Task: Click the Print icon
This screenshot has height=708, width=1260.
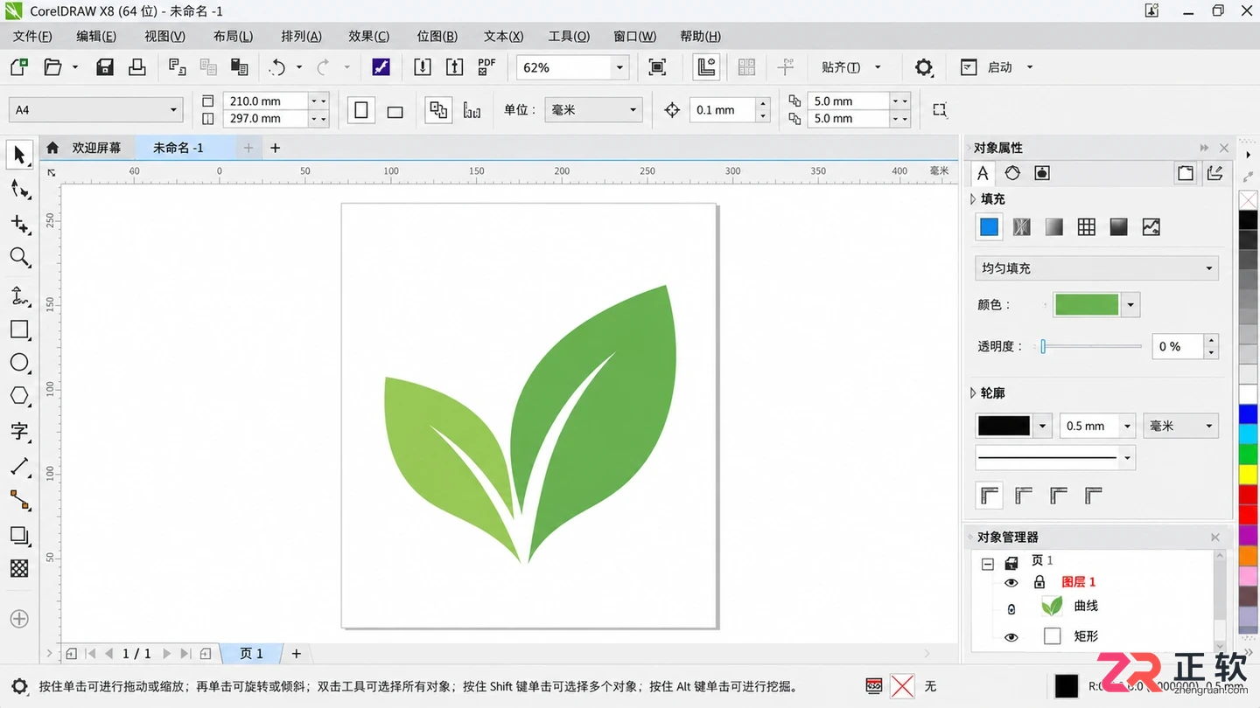Action: [137, 67]
